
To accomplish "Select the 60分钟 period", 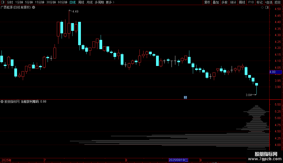I will pos(62,2).
